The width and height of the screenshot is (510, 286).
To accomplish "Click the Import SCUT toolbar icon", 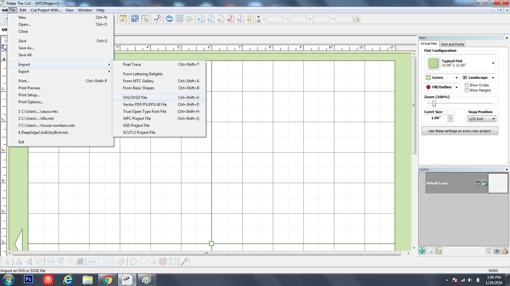I will click(250, 19).
